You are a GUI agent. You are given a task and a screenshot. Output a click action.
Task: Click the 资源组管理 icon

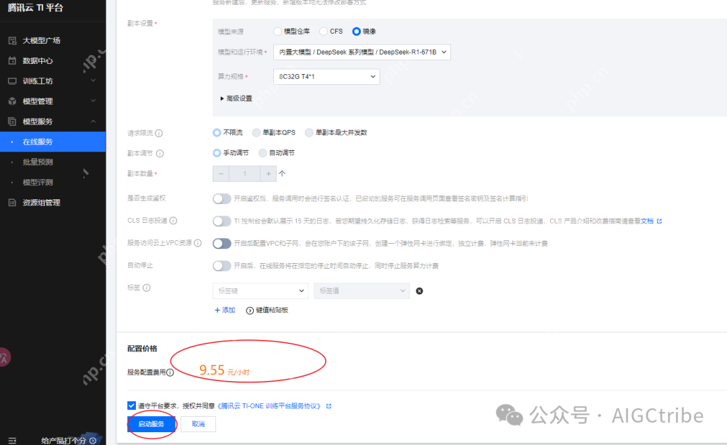click(13, 203)
